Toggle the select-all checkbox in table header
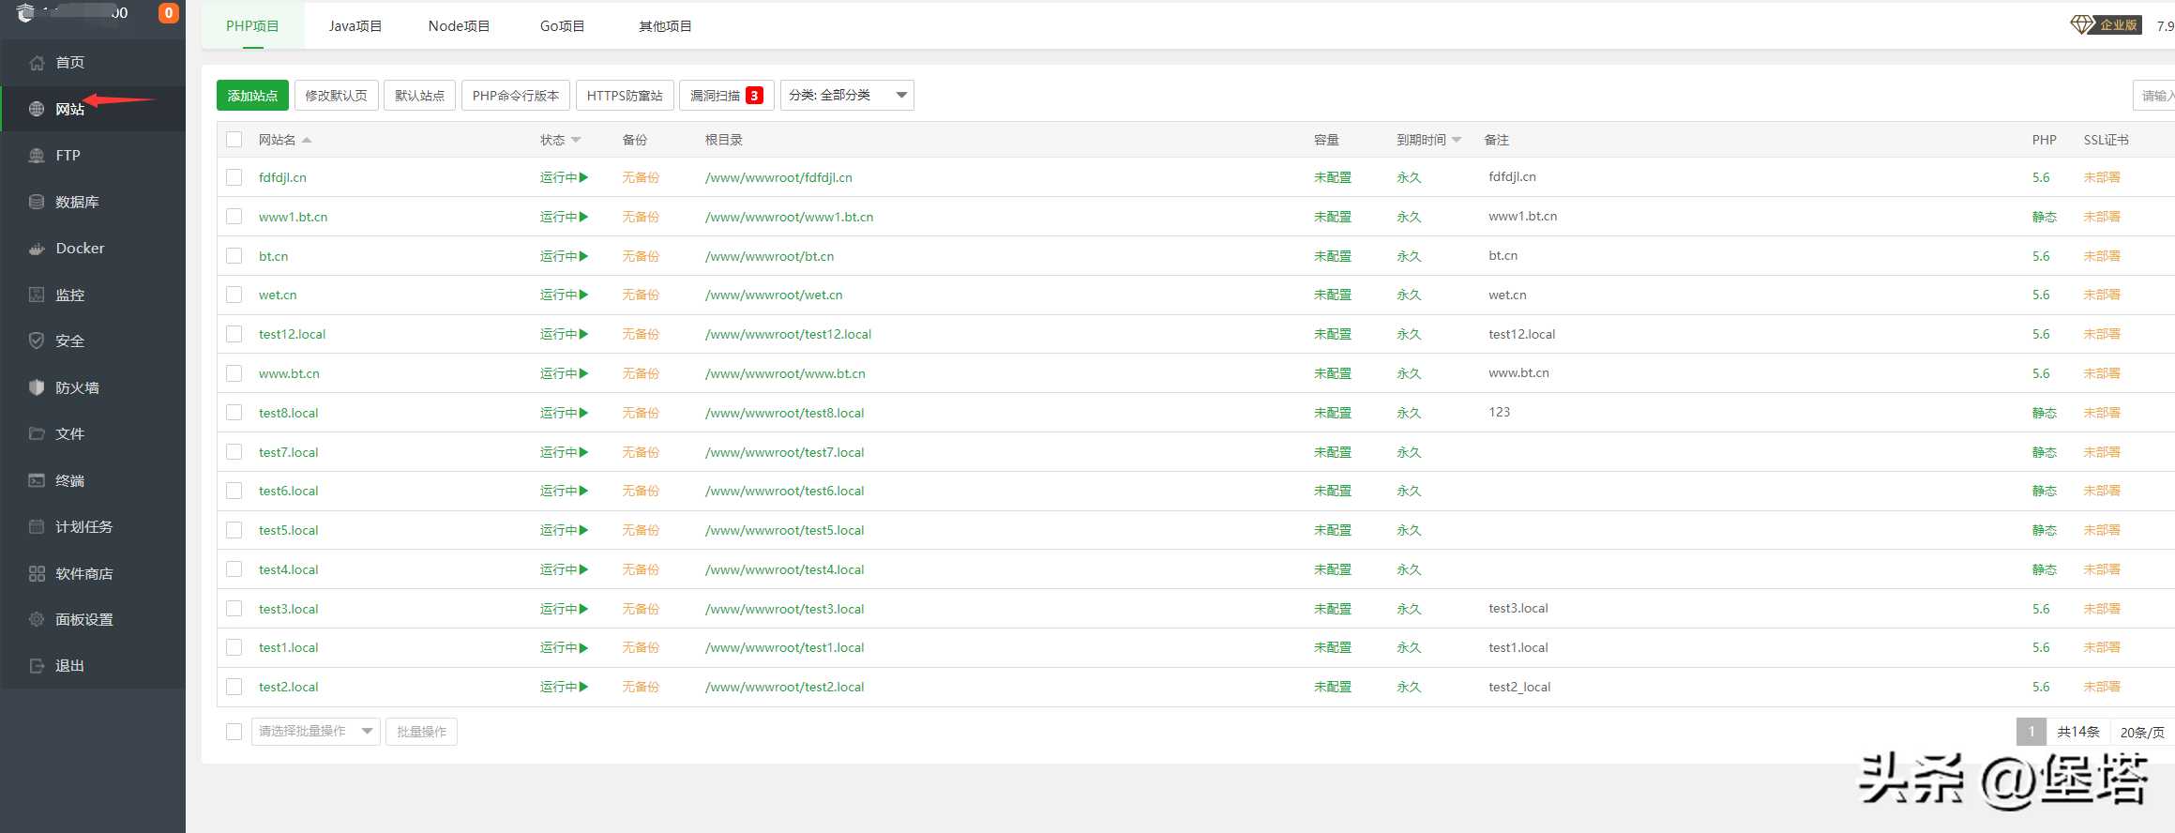The width and height of the screenshot is (2175, 833). (234, 140)
